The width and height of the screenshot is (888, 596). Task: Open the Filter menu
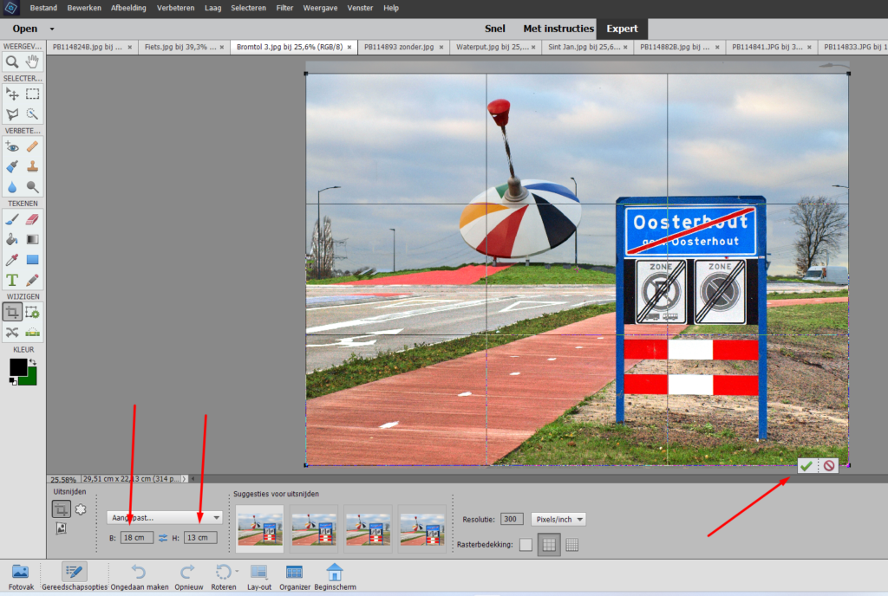pos(284,8)
